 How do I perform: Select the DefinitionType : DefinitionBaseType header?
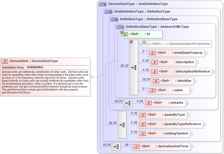(149, 19)
